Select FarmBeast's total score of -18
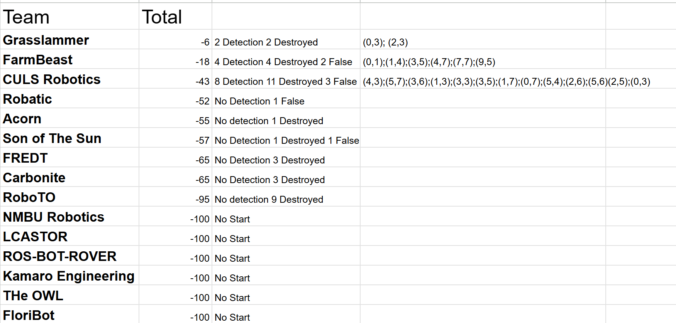 click(175, 59)
